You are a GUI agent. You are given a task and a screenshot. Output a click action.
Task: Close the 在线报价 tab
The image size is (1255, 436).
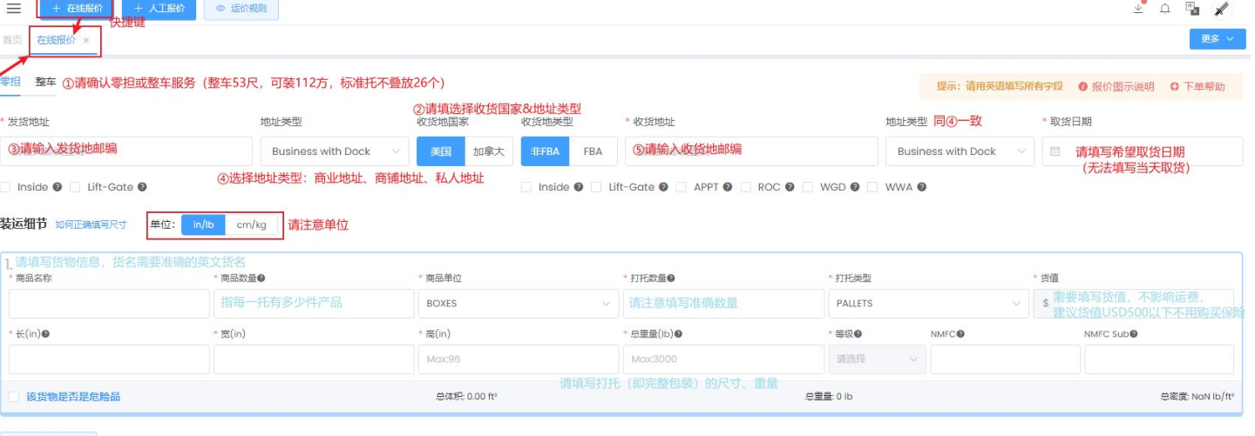pyautogui.click(x=86, y=40)
